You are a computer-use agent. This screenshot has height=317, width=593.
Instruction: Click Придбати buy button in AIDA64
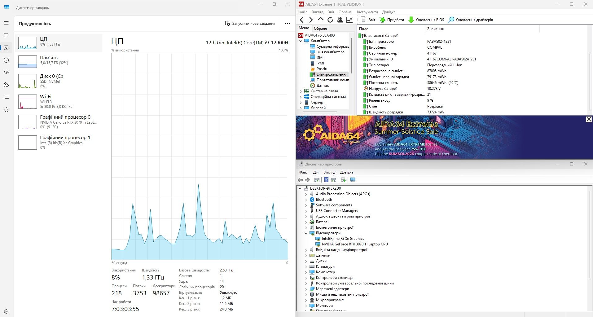392,20
